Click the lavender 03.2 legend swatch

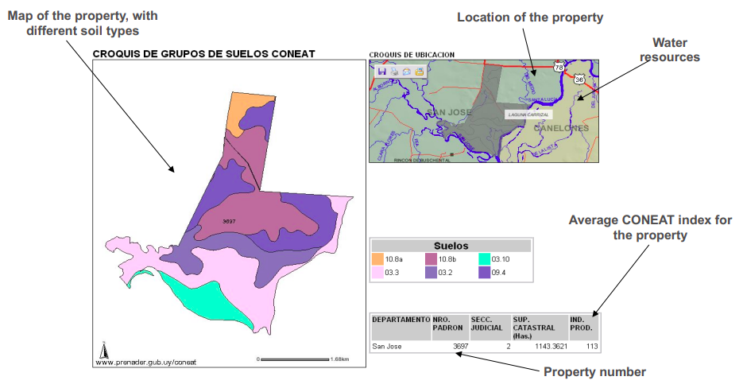pyautogui.click(x=431, y=273)
